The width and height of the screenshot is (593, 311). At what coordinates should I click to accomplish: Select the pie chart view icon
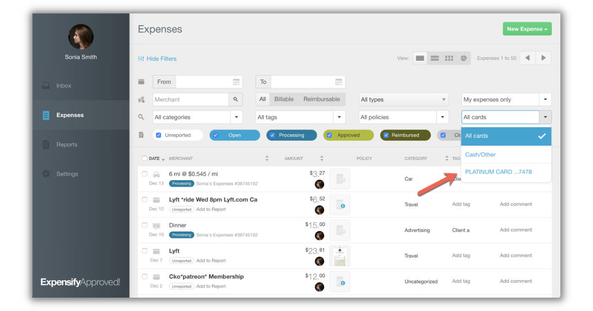tap(464, 58)
